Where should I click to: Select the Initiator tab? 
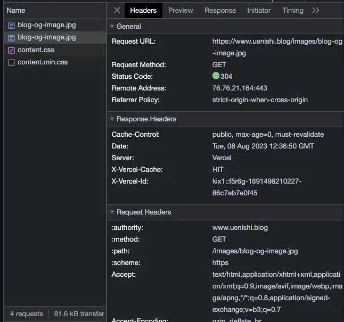(x=259, y=11)
